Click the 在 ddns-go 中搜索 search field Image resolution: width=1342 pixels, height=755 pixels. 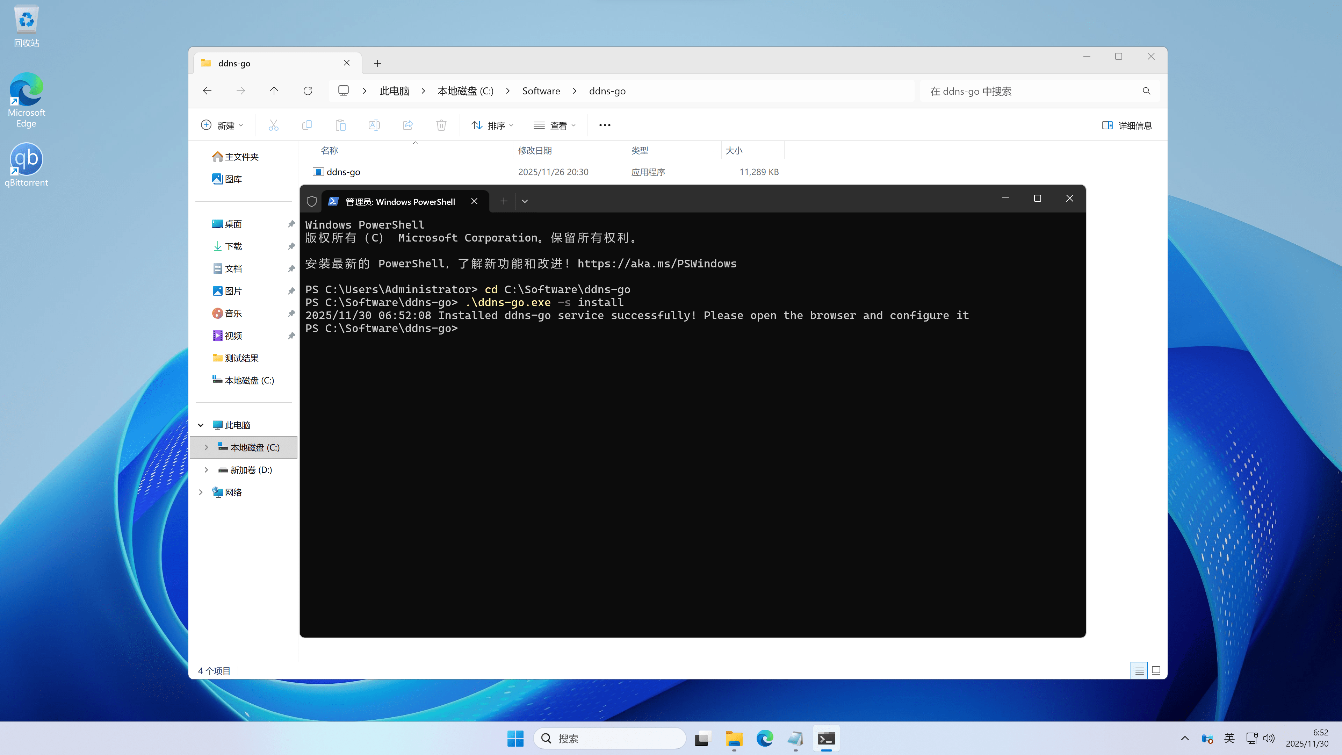1032,91
